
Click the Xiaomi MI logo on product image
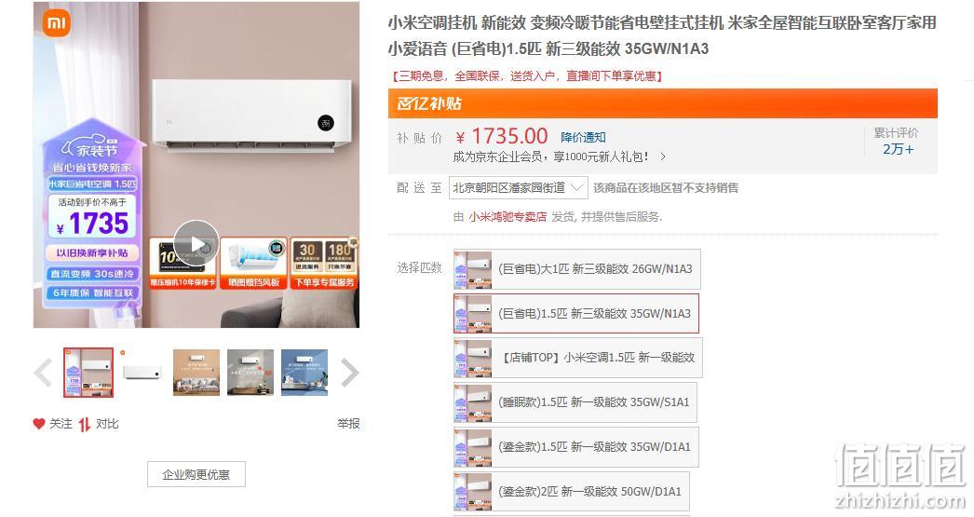tap(57, 23)
